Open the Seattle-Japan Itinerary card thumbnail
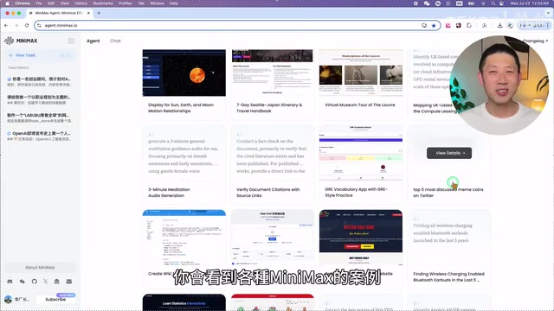 coord(273,73)
